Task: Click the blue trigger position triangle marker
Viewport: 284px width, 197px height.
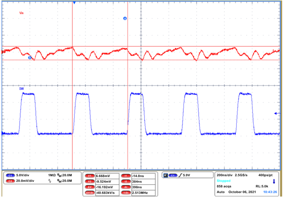Action: pos(74,3)
